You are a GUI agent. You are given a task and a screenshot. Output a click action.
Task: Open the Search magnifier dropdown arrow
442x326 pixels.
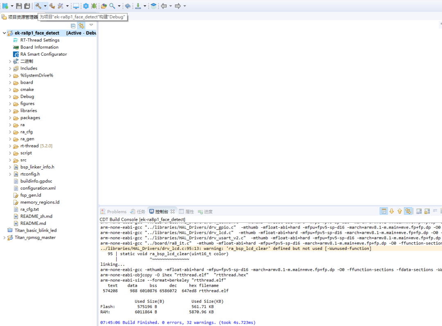pyautogui.click(x=119, y=6)
